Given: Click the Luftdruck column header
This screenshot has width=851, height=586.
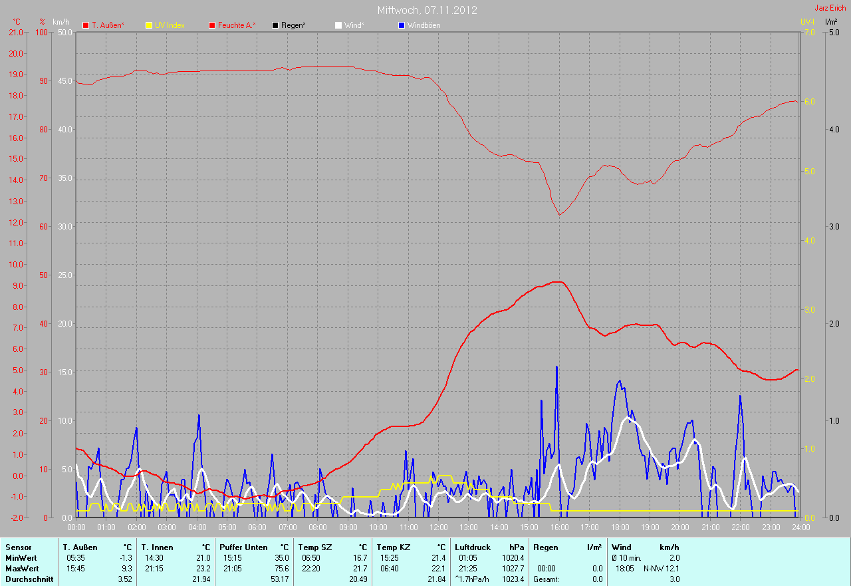Looking at the screenshot, I should (473, 547).
